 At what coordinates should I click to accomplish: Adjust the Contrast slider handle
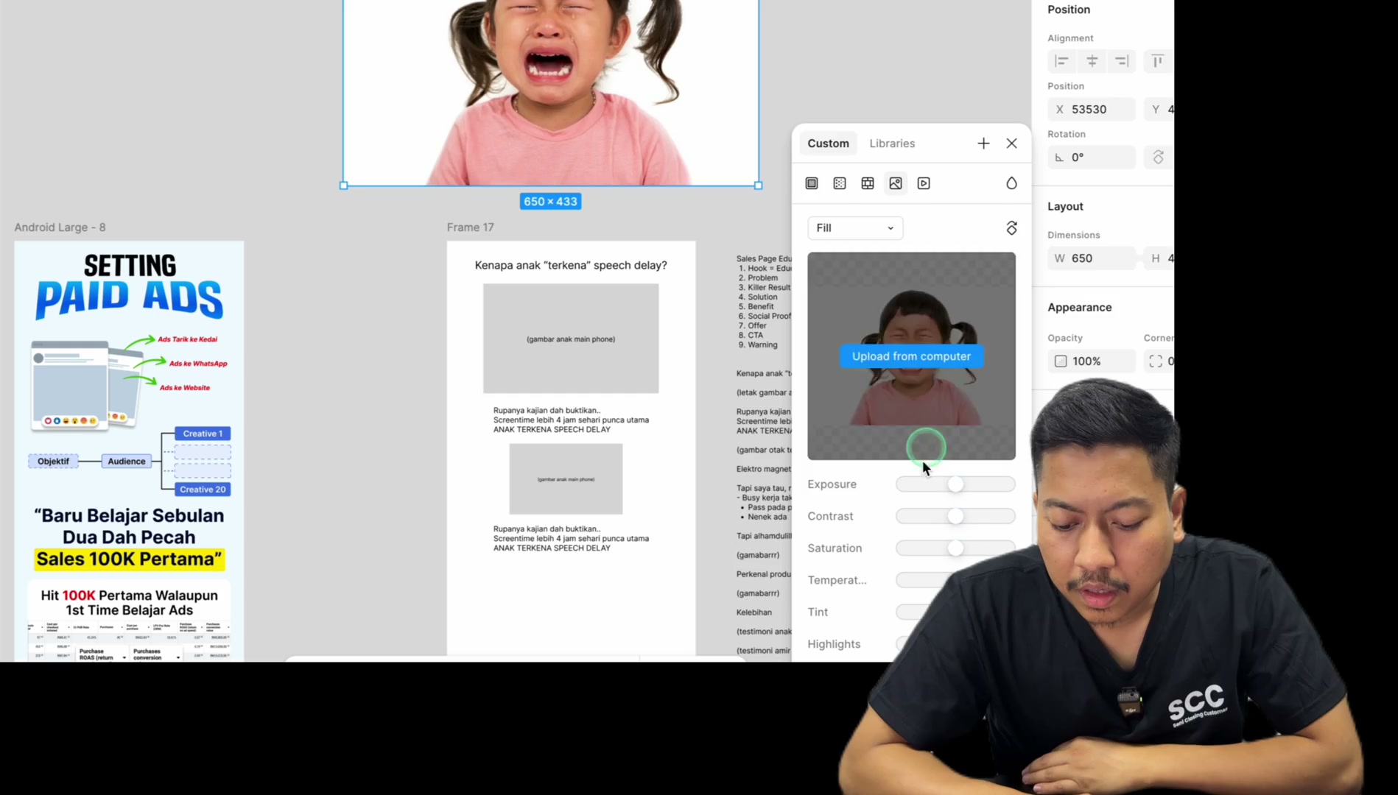click(x=955, y=516)
